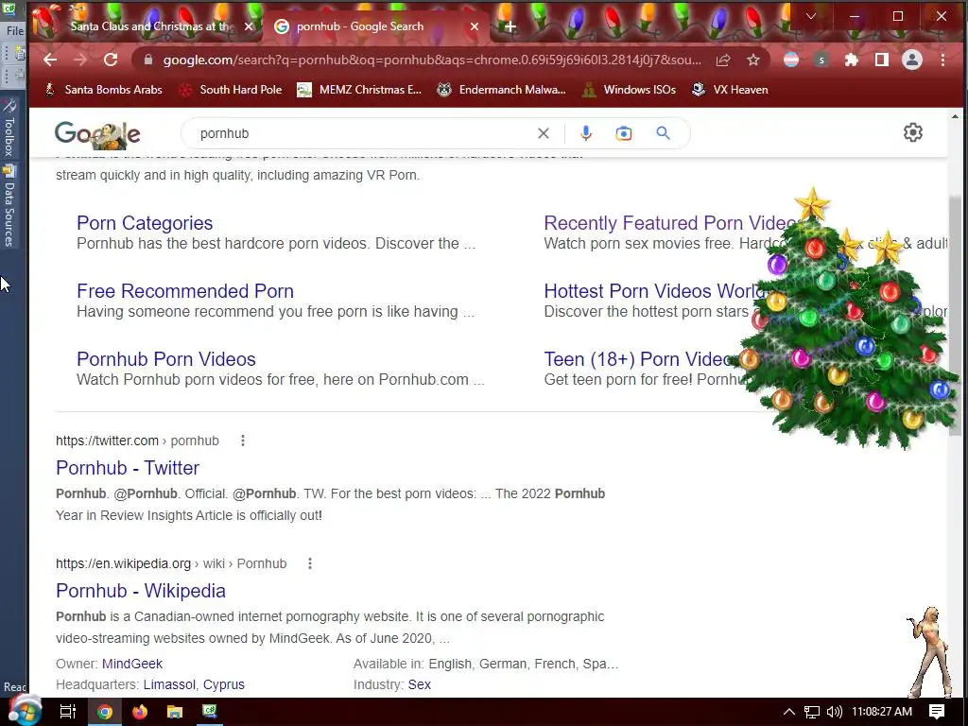The height and width of the screenshot is (726, 968).
Task: Clear the Google search box with the X
Action: click(544, 133)
